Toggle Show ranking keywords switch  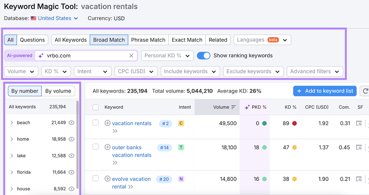[x=204, y=56]
